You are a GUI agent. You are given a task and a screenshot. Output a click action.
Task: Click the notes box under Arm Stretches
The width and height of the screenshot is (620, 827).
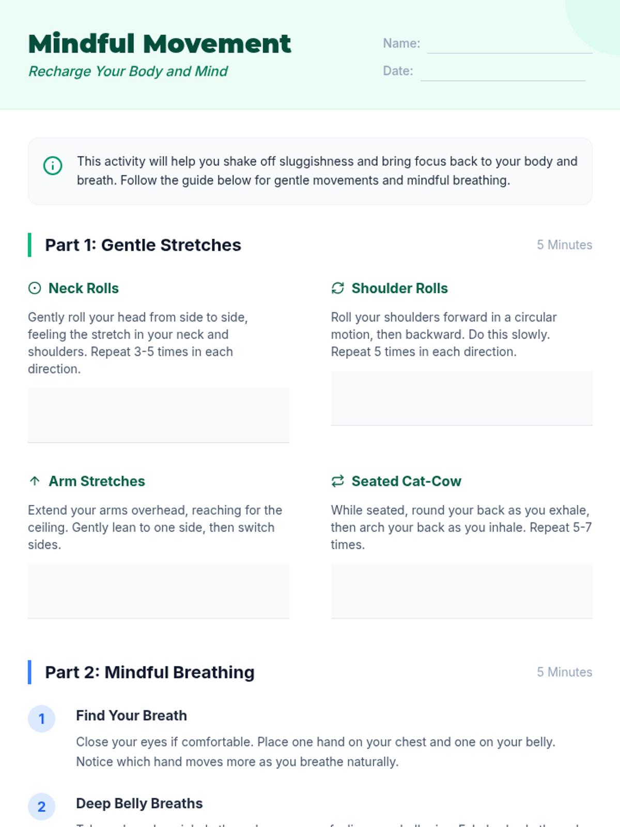coord(159,591)
